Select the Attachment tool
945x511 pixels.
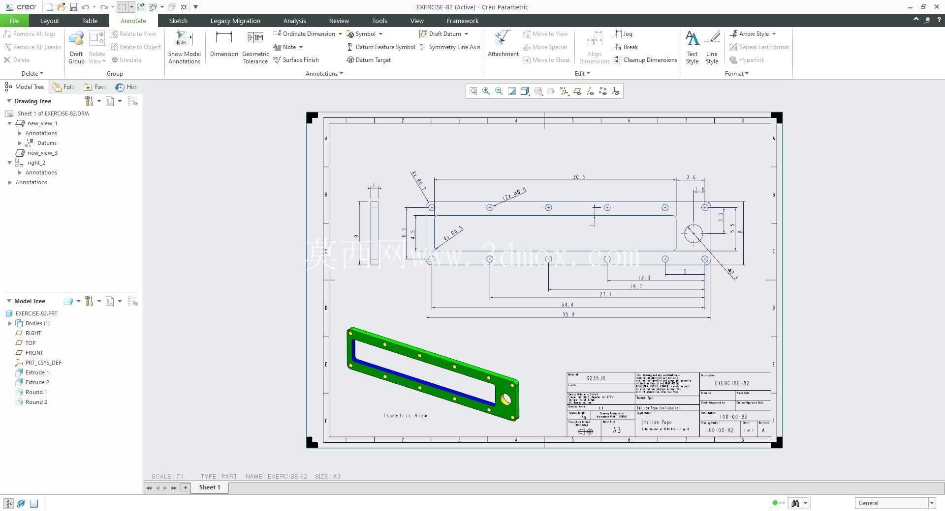pos(503,44)
